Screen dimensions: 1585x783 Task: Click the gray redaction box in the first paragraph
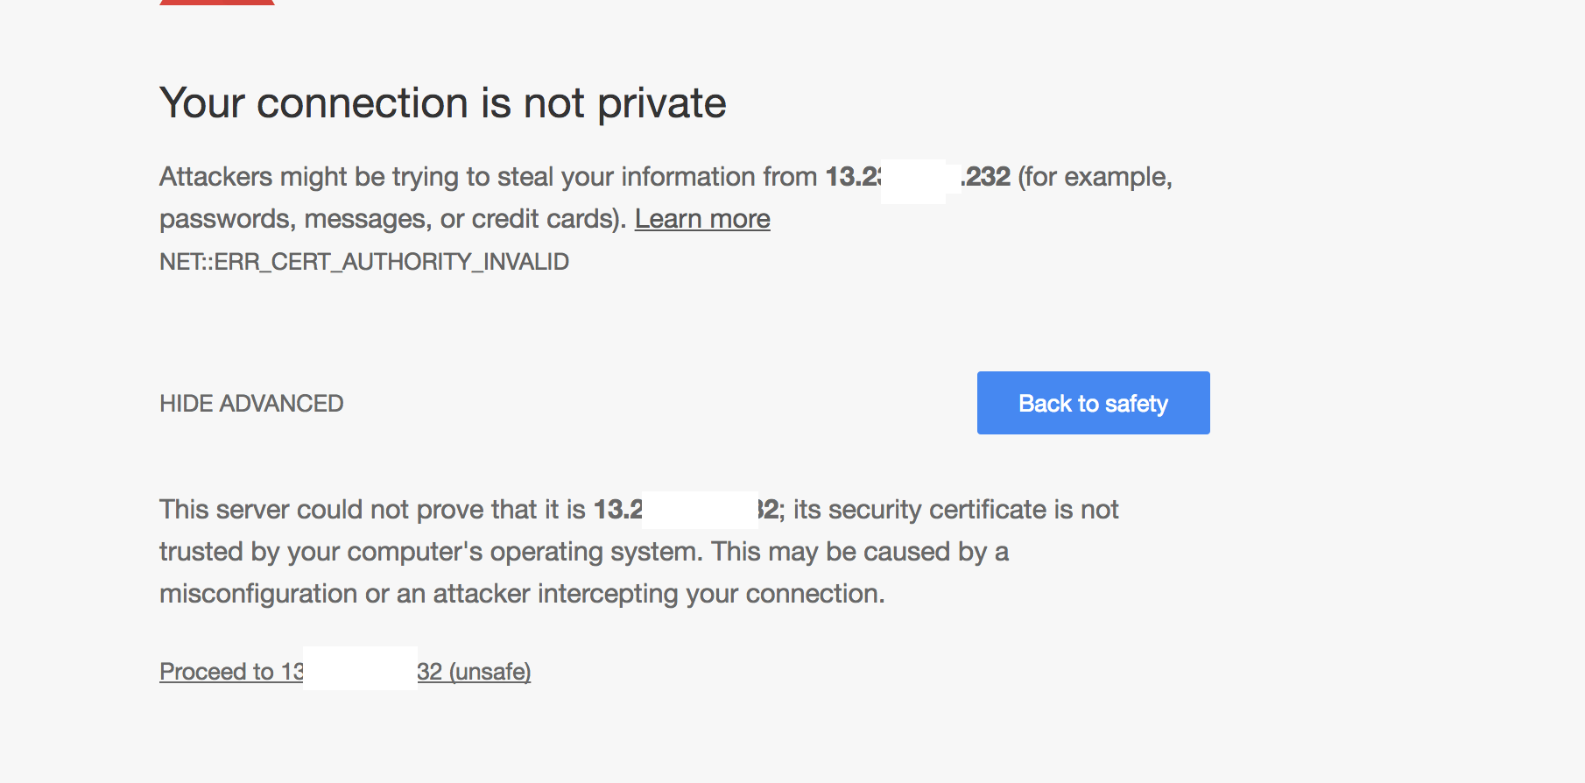[913, 181]
